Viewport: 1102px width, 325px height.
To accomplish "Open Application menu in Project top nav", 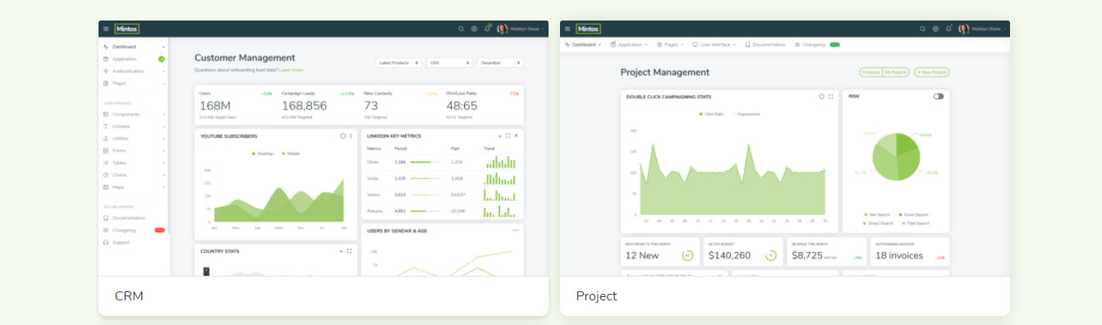I will point(629,44).
